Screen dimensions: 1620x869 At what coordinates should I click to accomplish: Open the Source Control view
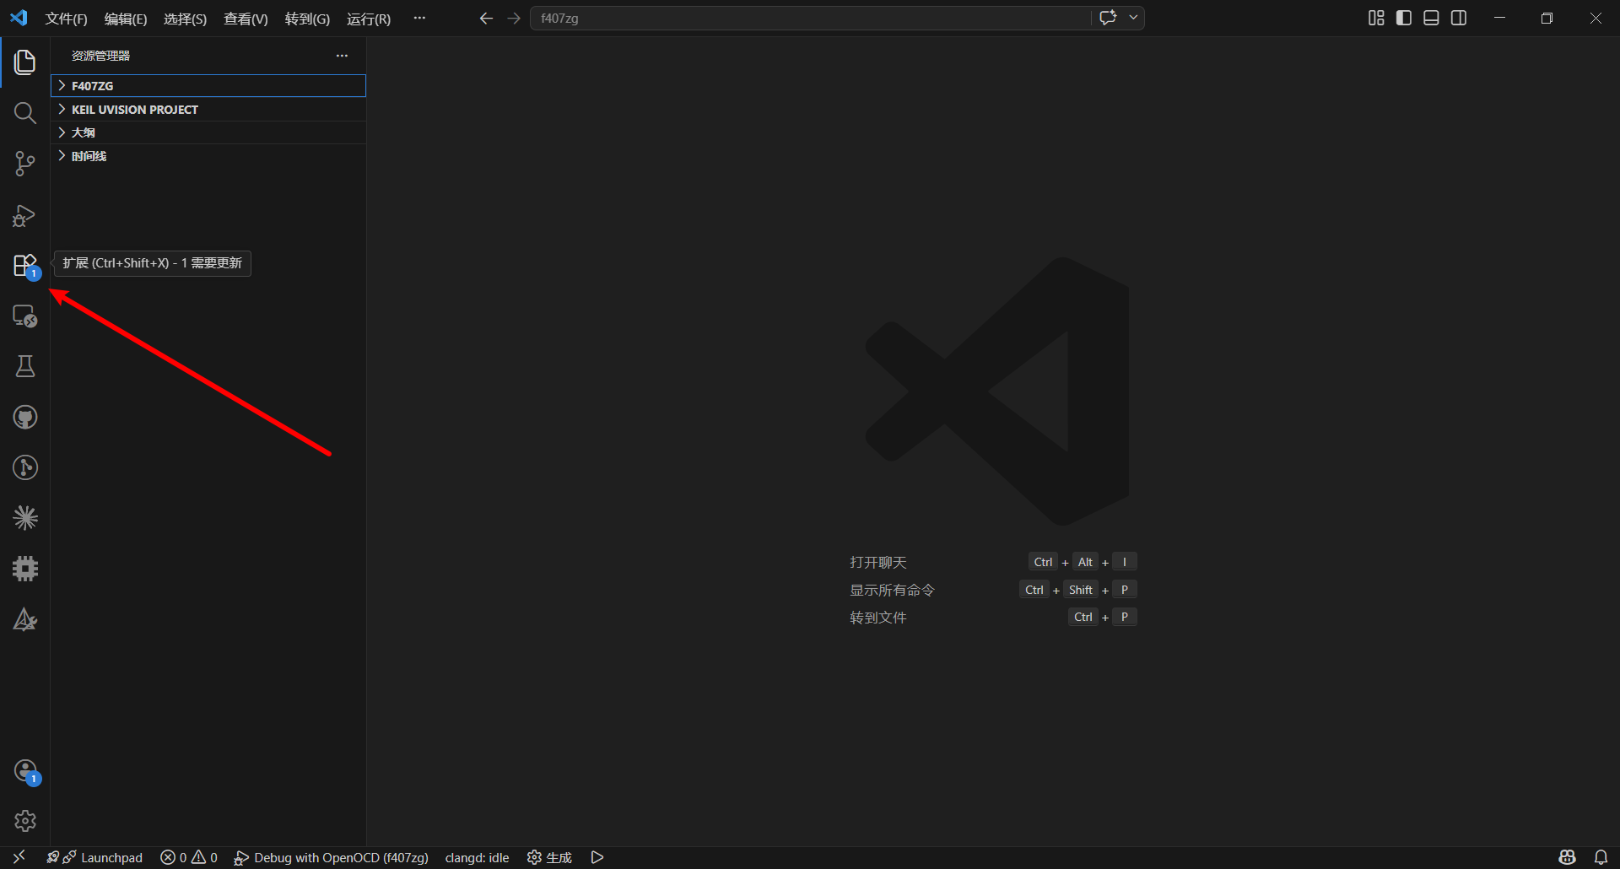click(25, 164)
